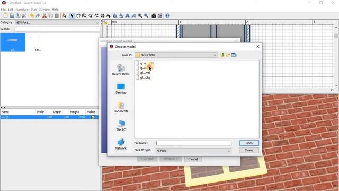The height and width of the screenshot is (191, 339).
Task: Click the Create photo camera icon
Action: pos(154,16)
